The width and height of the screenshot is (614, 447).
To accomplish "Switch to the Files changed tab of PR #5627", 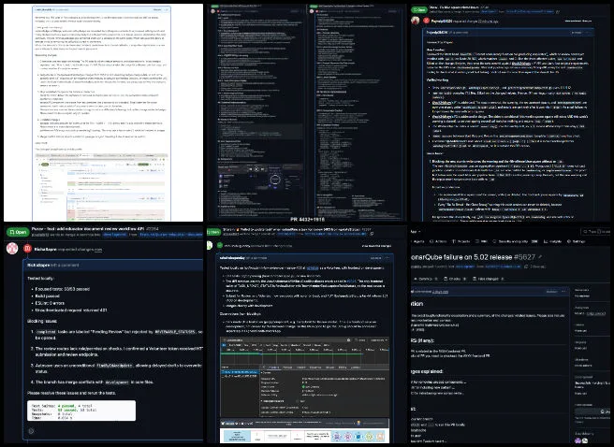I will tap(488, 279).
